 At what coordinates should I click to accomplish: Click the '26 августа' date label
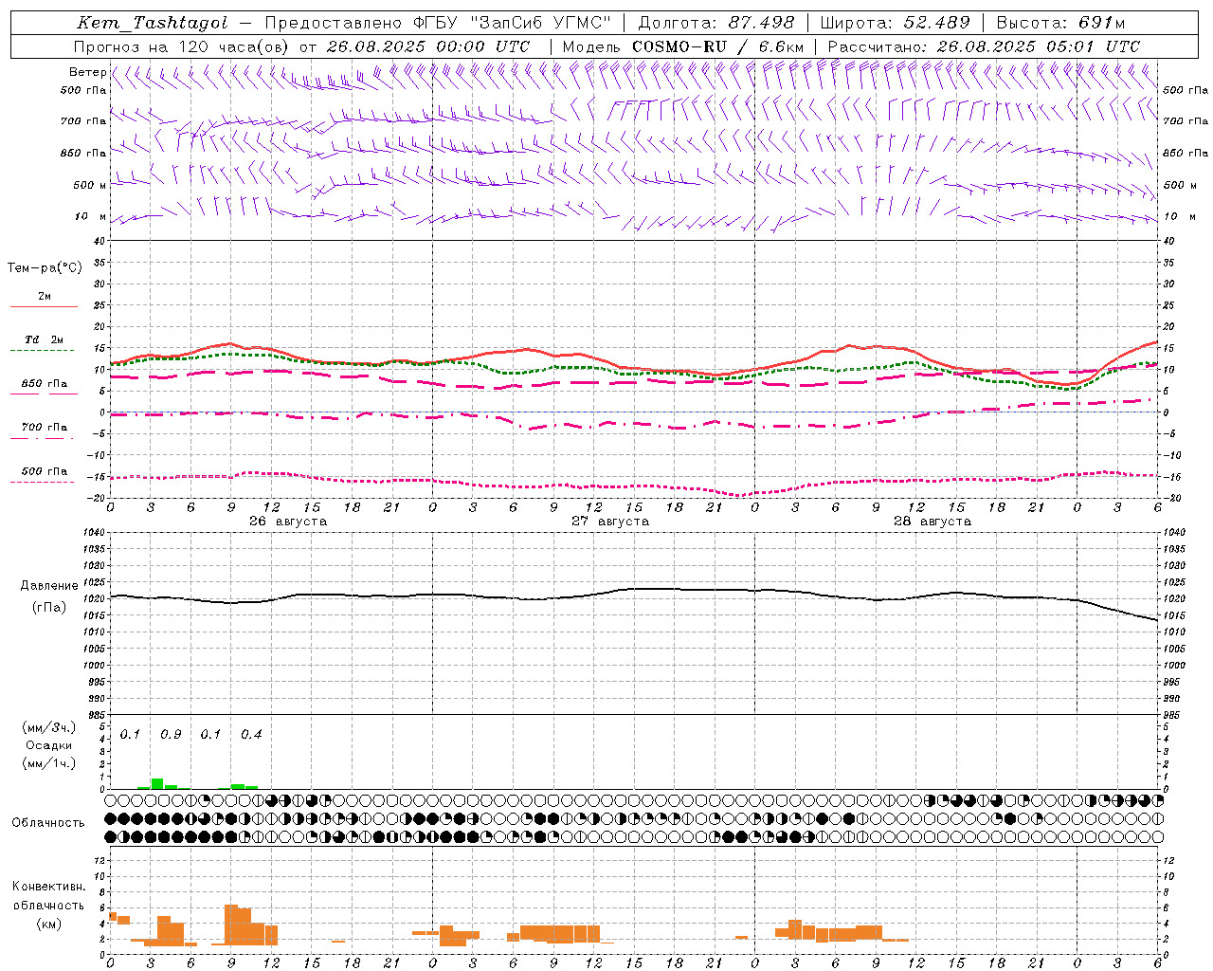[x=288, y=522]
